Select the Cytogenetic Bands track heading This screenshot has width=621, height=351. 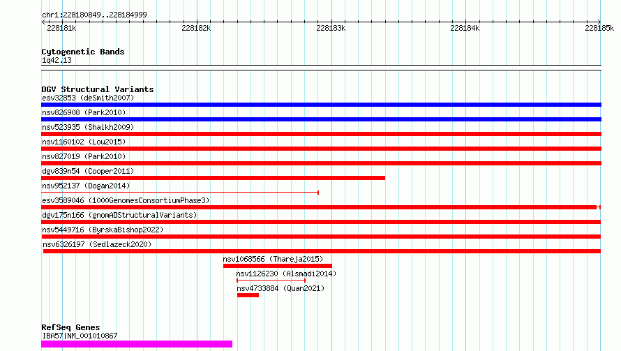(83, 52)
